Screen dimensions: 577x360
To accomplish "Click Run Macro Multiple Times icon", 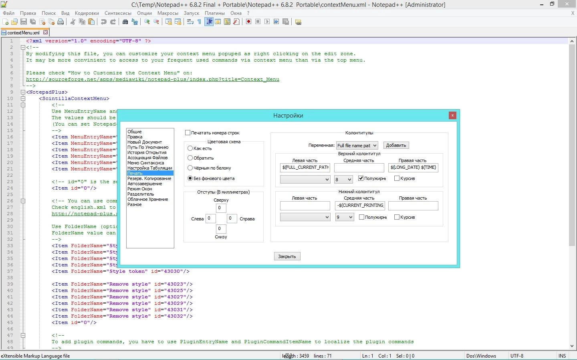I will pyautogui.click(x=276, y=22).
